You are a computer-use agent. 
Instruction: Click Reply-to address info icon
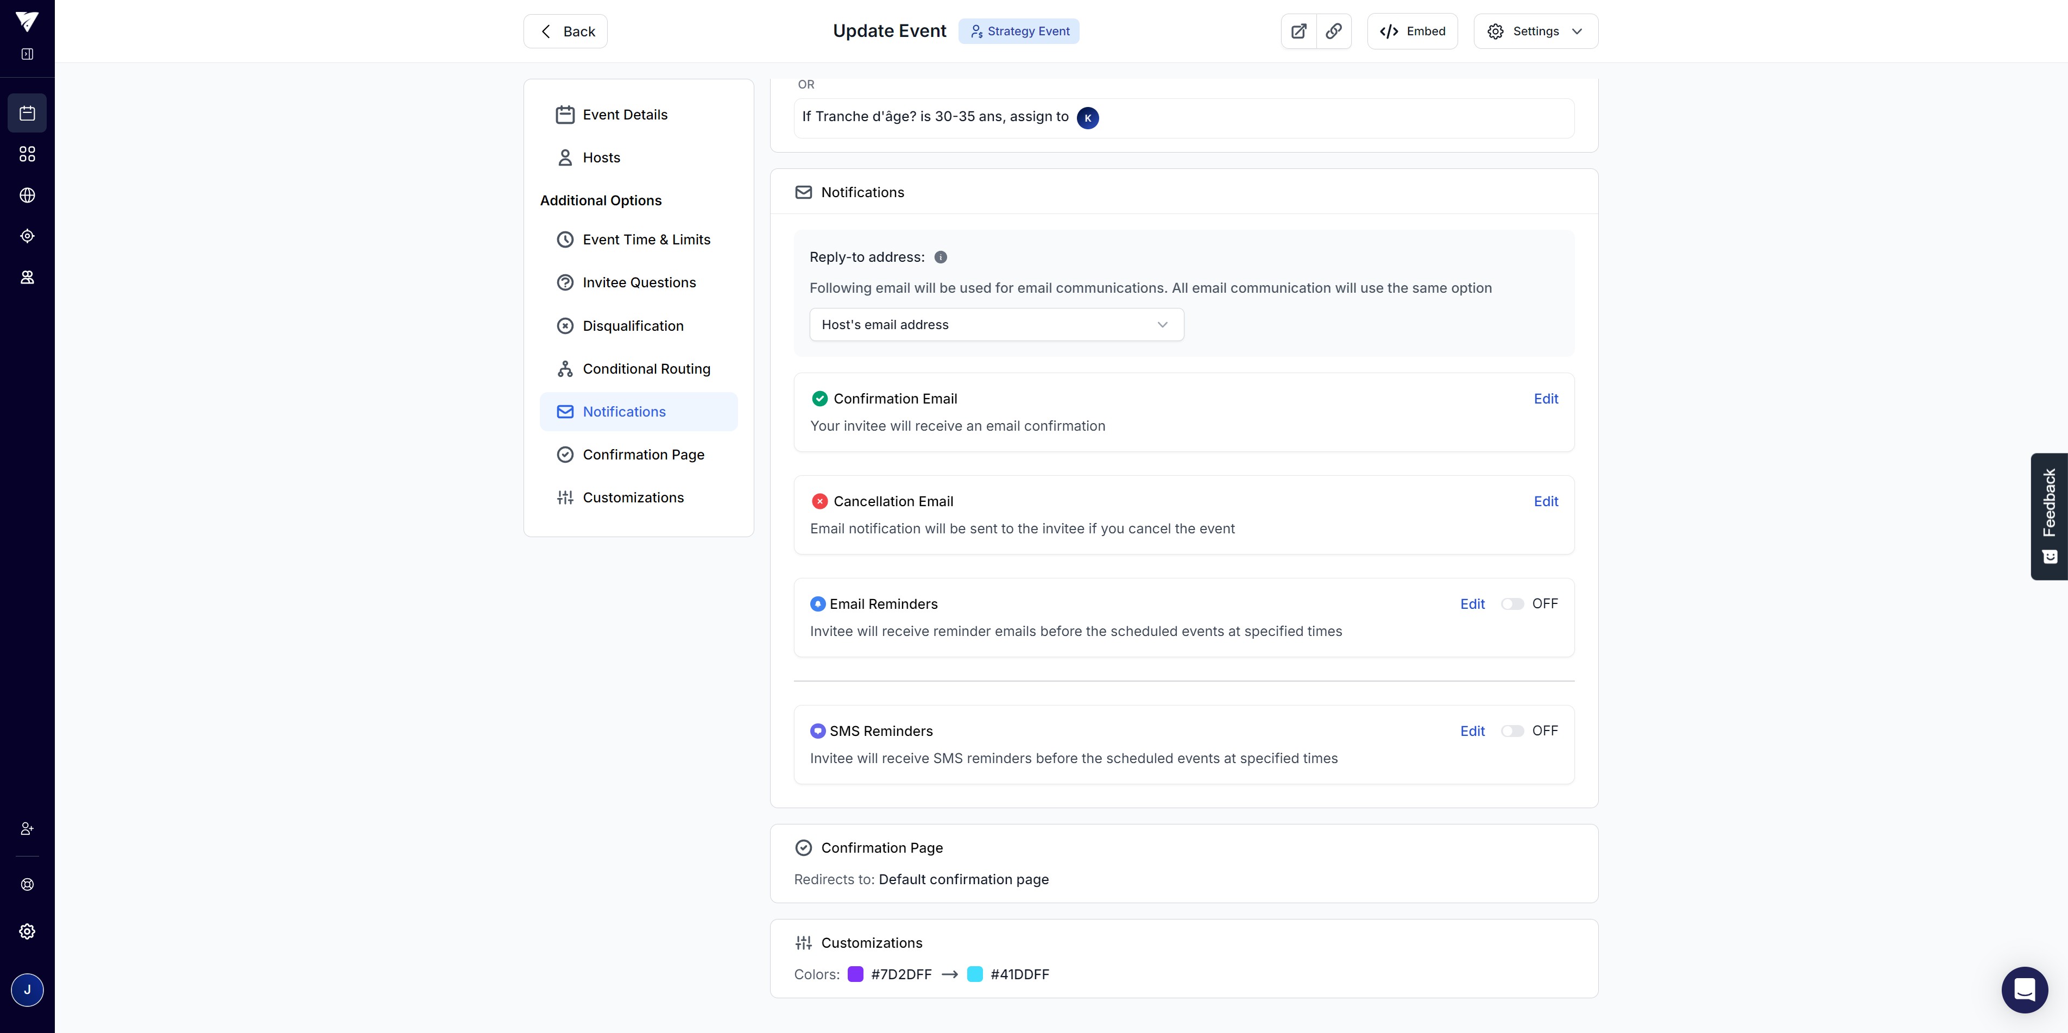tap(941, 257)
